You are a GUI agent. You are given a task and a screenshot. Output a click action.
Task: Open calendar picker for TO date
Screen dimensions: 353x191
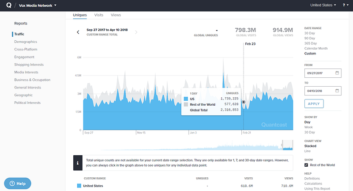(337, 91)
